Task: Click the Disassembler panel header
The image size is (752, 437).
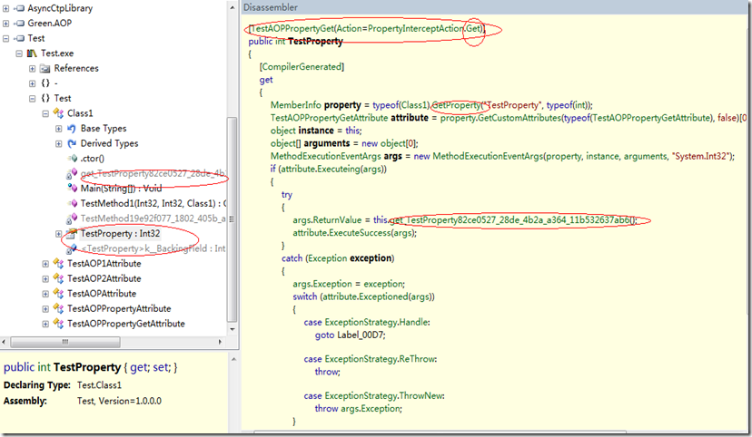Action: (495, 7)
